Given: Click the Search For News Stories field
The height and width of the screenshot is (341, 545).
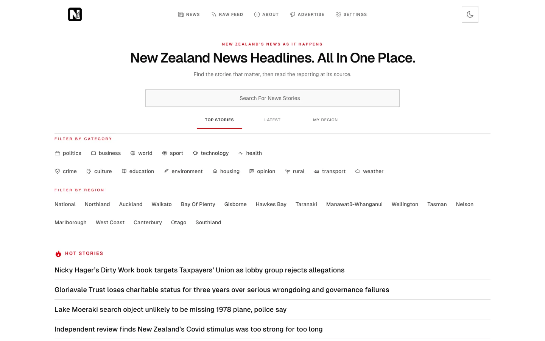Looking at the screenshot, I should click(272, 98).
